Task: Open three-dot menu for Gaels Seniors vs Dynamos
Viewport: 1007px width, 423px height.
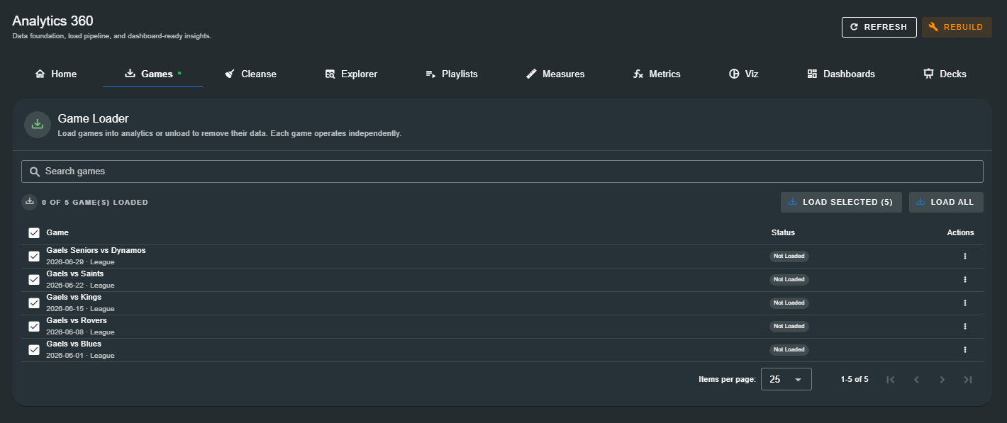Action: point(964,256)
